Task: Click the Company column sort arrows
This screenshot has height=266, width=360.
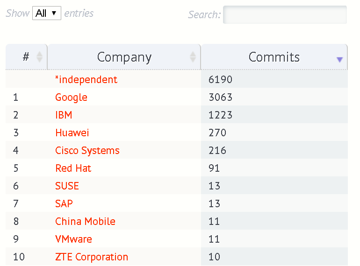Action: (193, 57)
